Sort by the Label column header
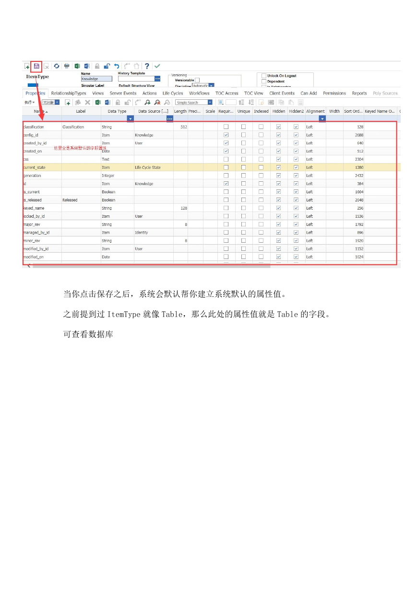 [x=81, y=111]
